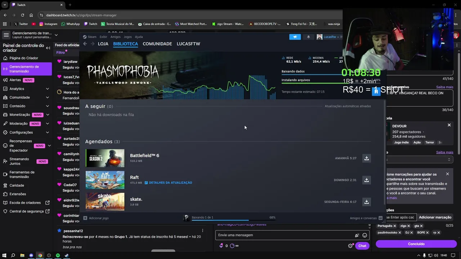The height and width of the screenshot is (259, 461).
Task: Open Discord from the taskbar
Action: click(31, 255)
